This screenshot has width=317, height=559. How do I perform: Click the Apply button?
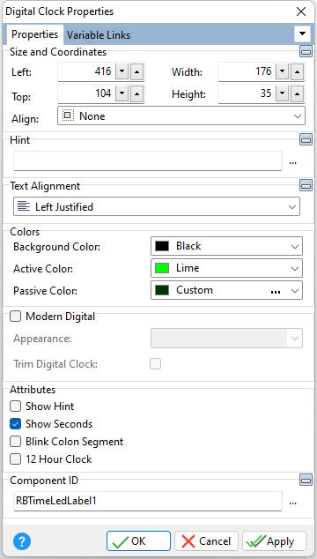pyautogui.click(x=274, y=541)
